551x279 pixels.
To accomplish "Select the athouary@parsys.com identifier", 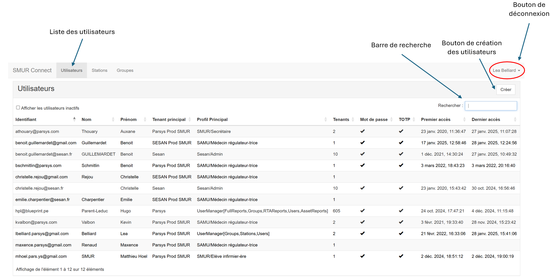I will tap(37, 131).
